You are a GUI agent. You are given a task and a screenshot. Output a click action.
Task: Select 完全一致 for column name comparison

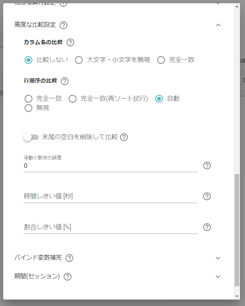click(161, 60)
